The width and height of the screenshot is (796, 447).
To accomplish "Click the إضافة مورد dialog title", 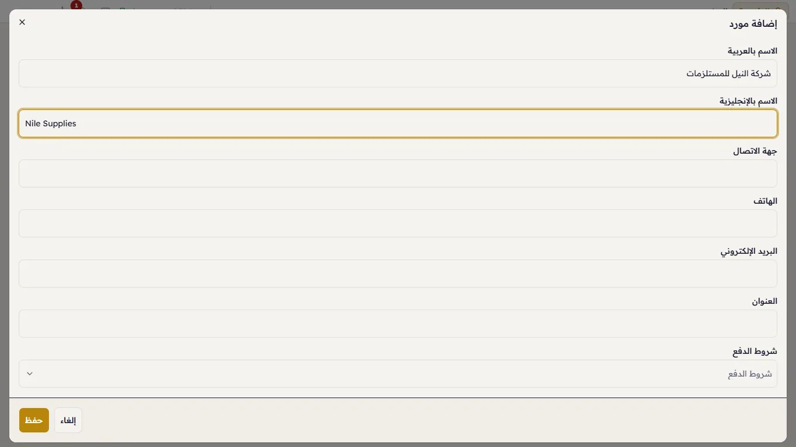I will (753, 24).
